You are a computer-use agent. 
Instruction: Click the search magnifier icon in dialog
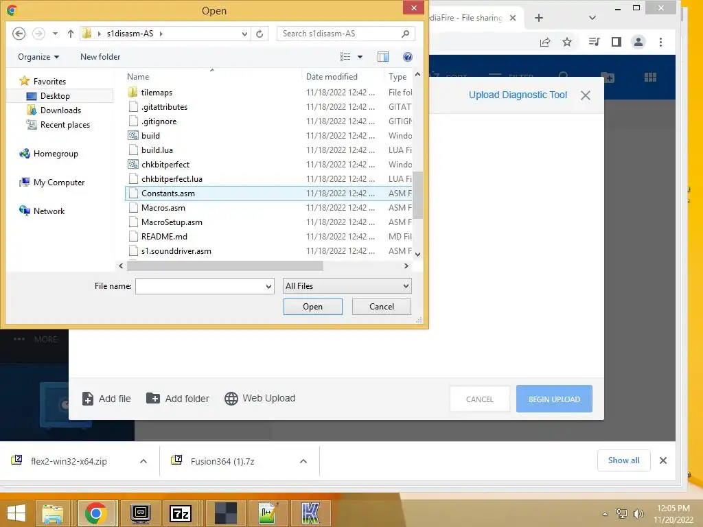pos(405,34)
